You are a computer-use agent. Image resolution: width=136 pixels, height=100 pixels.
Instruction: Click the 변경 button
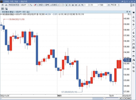41,5
